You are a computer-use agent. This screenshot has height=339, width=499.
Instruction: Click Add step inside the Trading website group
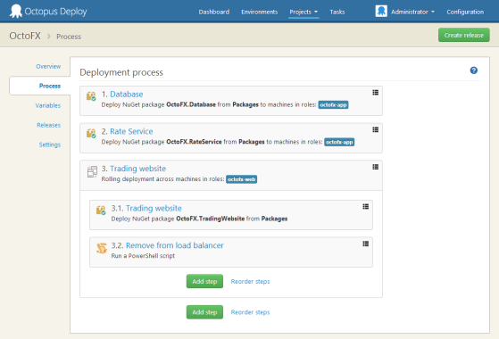pyautogui.click(x=204, y=281)
